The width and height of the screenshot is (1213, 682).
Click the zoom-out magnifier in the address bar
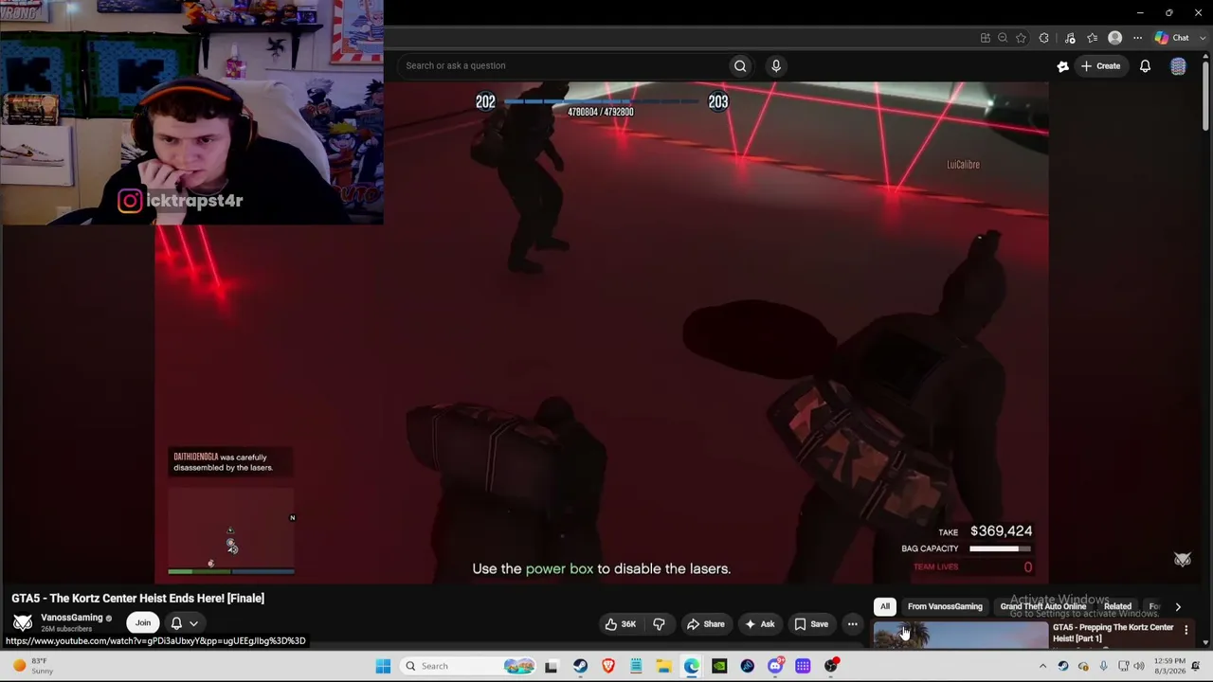[x=1003, y=38]
